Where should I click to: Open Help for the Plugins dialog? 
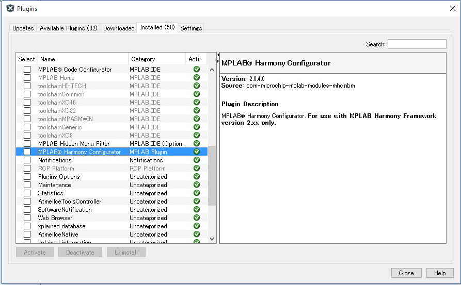pyautogui.click(x=440, y=273)
